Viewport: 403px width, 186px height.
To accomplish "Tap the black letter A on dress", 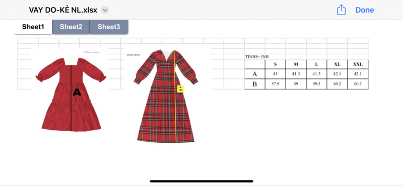I will coord(77,92).
